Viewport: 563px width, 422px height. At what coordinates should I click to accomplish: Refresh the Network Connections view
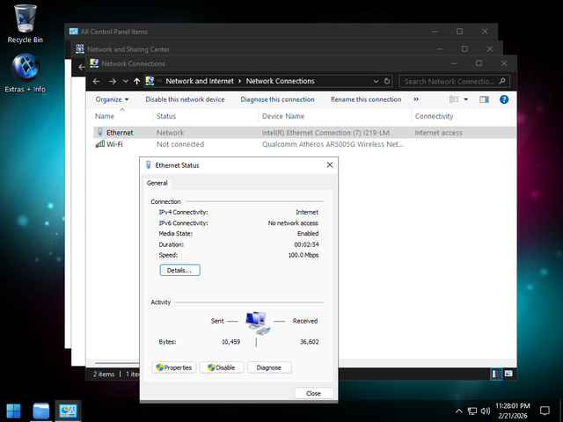click(387, 81)
